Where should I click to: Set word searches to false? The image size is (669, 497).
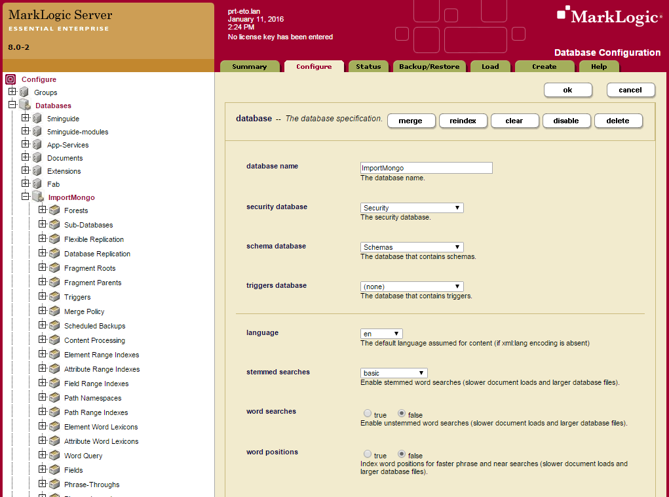pyautogui.click(x=402, y=413)
